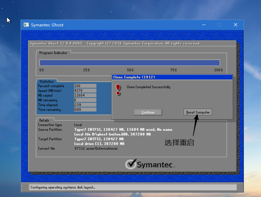Click the Clone Complete (1912) dialog title
The image size is (261, 197).
click(134, 77)
